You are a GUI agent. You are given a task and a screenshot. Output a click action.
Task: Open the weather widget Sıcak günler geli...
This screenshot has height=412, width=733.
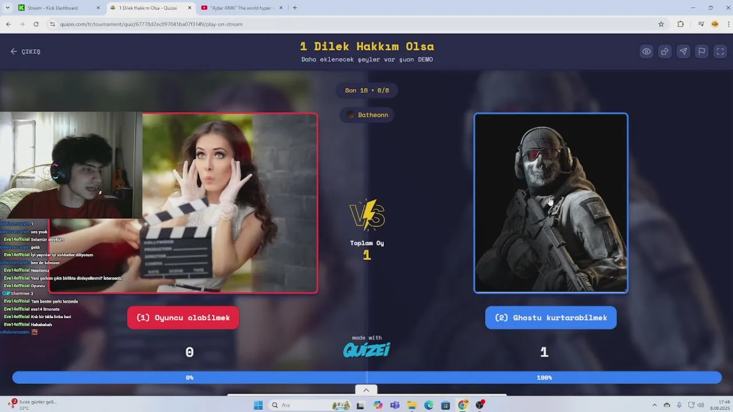[31, 405]
